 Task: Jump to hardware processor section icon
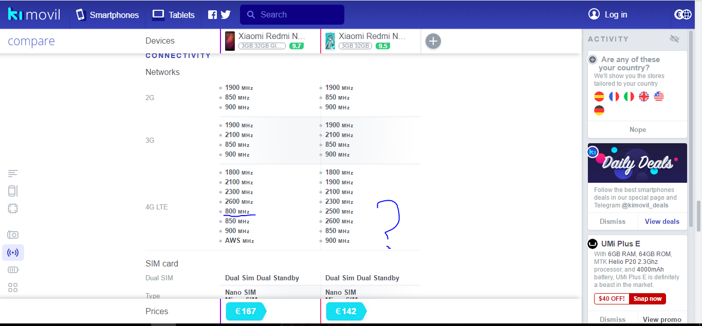[13, 208]
